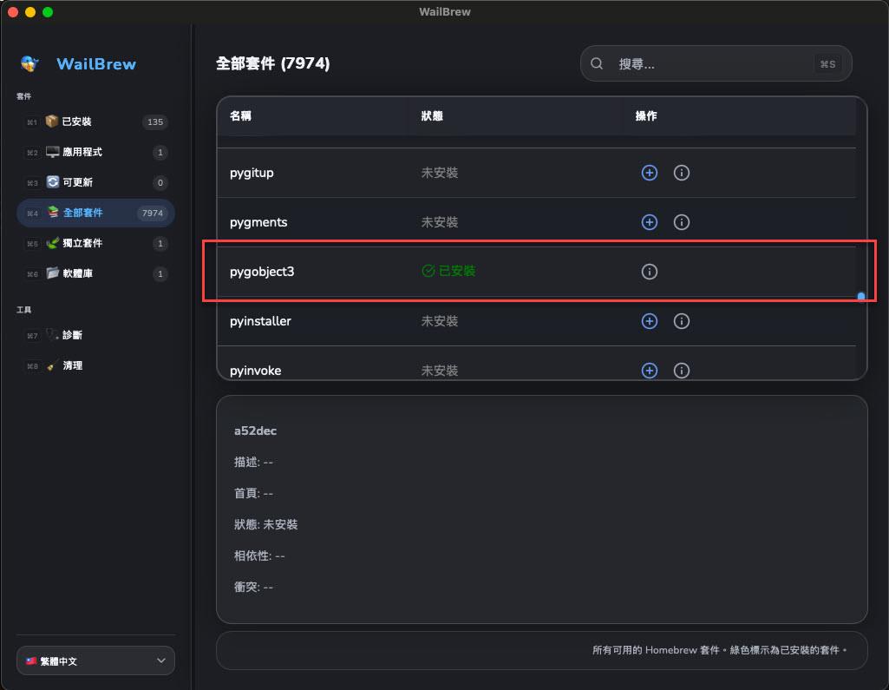Click the 搜尋 search input field
Viewport: 889px width, 690px height.
point(711,63)
